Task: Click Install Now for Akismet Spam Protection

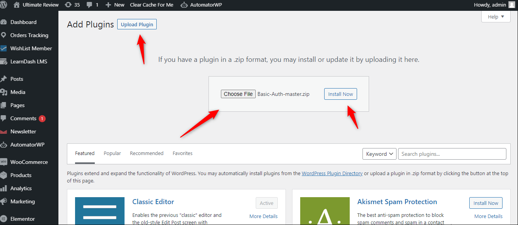Action: (x=486, y=203)
